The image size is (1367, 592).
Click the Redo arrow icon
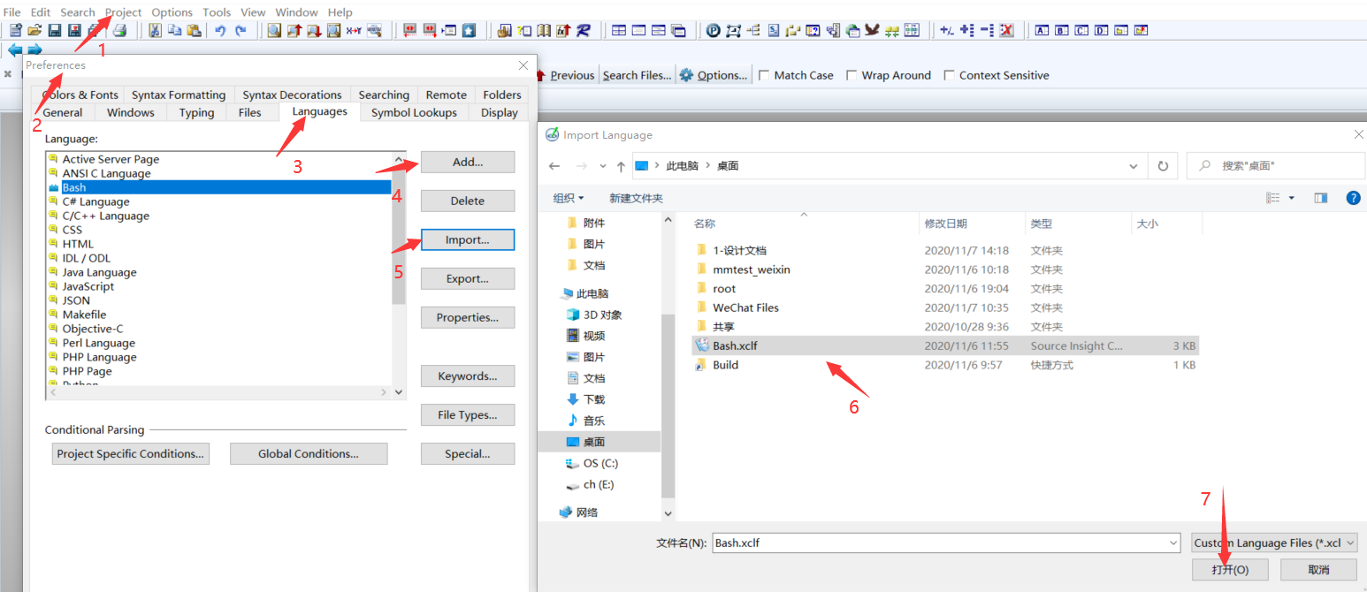[241, 30]
